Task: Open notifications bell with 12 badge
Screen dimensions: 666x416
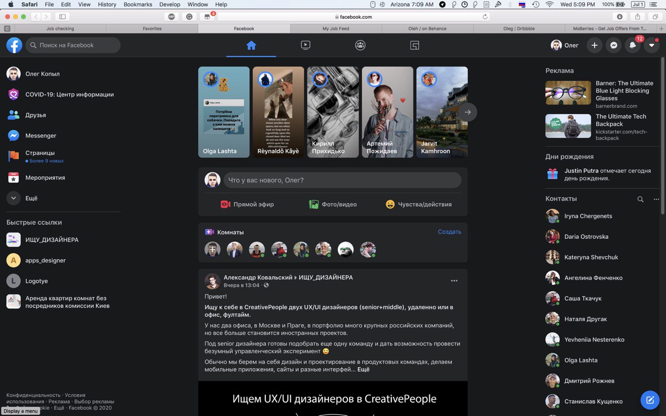Action: click(633, 45)
